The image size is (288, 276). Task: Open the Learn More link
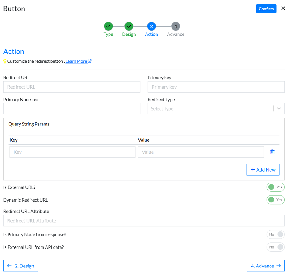tap(76, 61)
